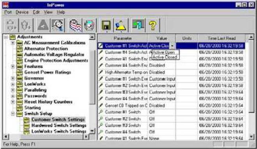The height and width of the screenshot is (149, 257).
Task: Choose Active Open from the dropdown list
Action: (165, 52)
